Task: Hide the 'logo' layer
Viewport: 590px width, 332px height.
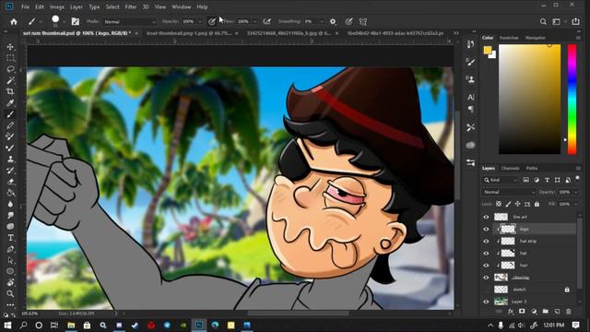Action: pyautogui.click(x=486, y=229)
